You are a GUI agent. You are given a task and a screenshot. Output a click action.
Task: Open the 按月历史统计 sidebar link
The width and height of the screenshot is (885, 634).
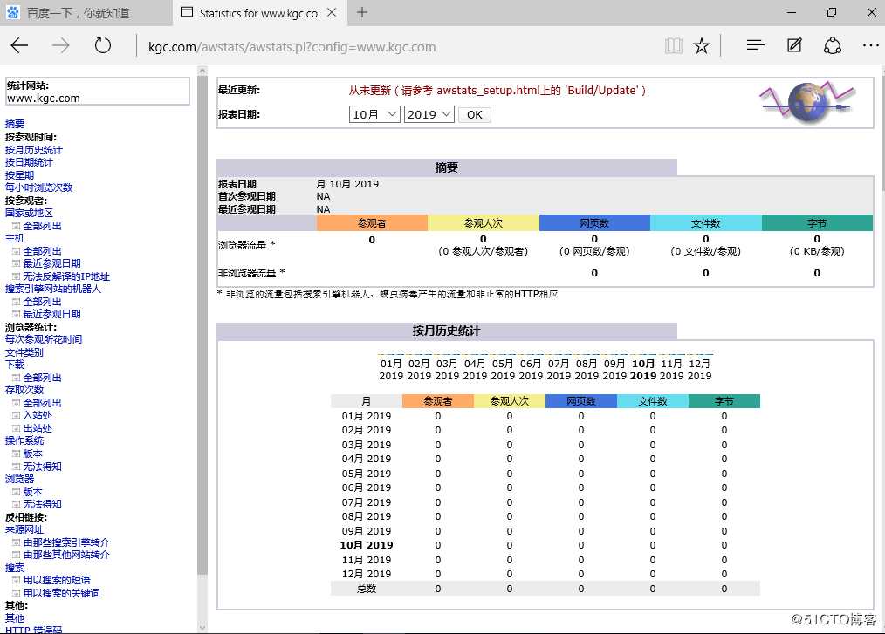click(34, 150)
